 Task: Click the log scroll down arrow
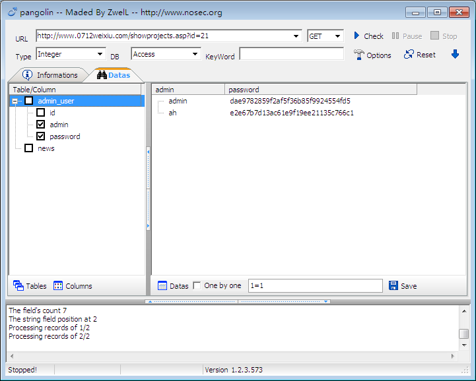pyautogui.click(x=464, y=345)
